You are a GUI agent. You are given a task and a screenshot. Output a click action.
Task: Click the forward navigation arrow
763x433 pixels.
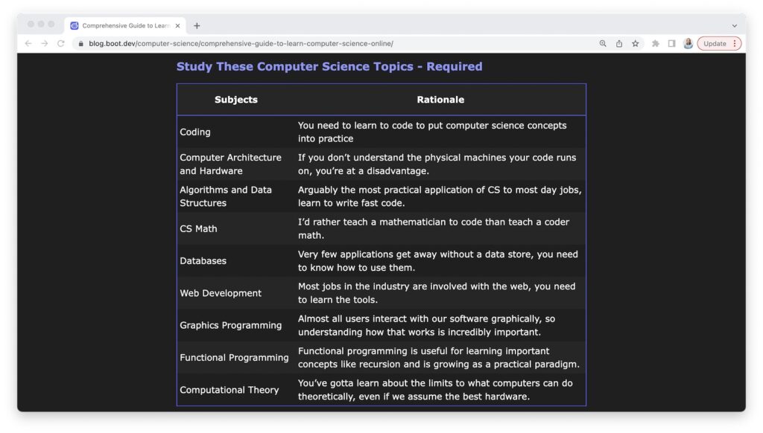click(x=44, y=44)
